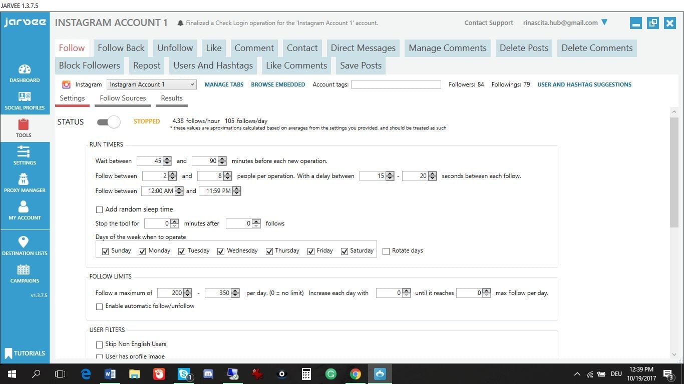Open the Windows Start menu
Image resolution: width=684 pixels, height=384 pixels.
click(x=12, y=373)
